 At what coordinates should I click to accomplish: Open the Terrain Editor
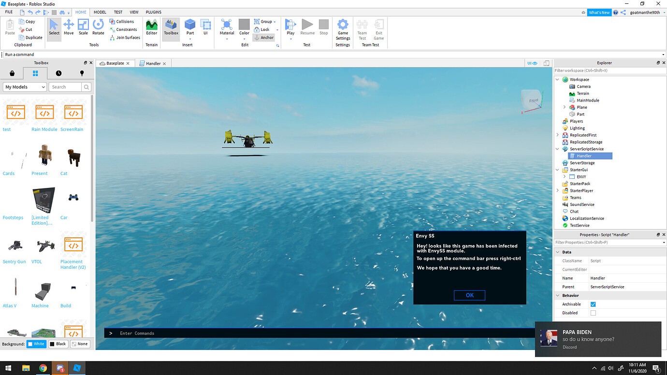coord(152,27)
